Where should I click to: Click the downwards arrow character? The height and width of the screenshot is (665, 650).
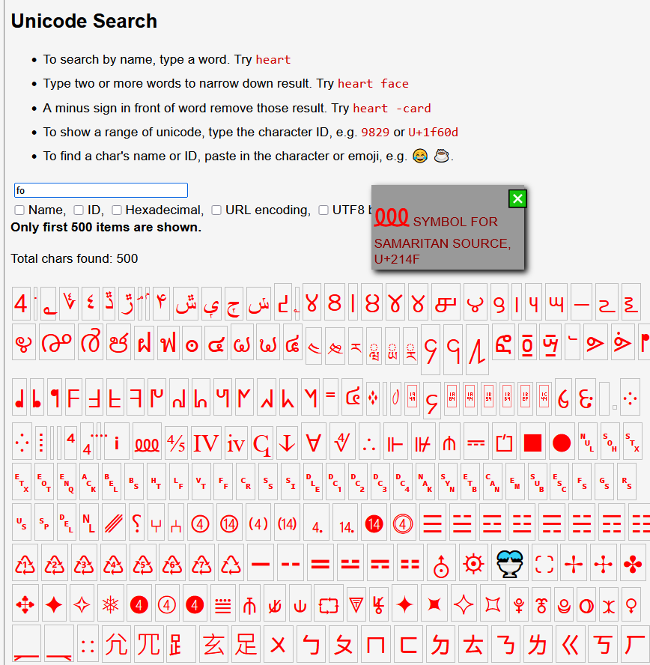coord(287,443)
